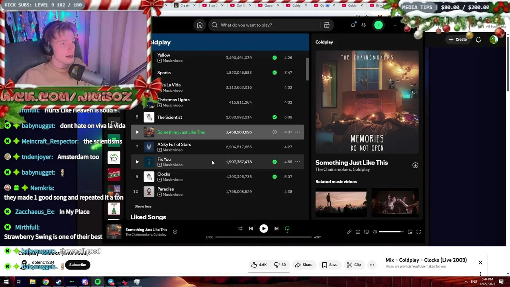The image size is (510, 287).
Task: Add now playing song to Liked Songs
Action: coord(175,232)
